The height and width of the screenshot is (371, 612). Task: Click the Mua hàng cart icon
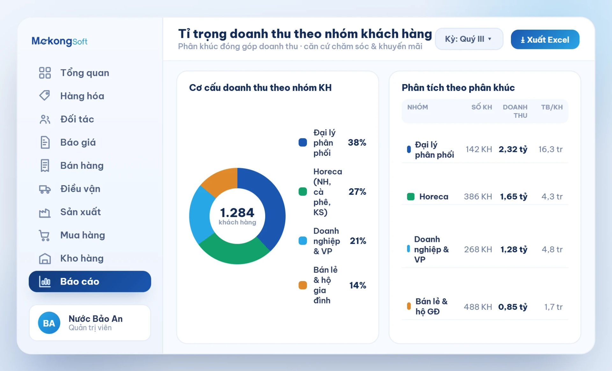[44, 235]
